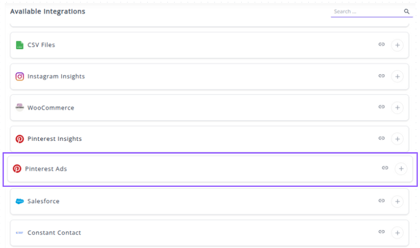Click the Instagram Insights logo
This screenshot has height=248, width=420.
pyautogui.click(x=19, y=76)
